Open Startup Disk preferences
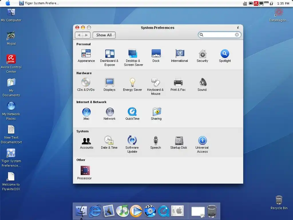The image size is (293, 220). pyautogui.click(x=179, y=143)
